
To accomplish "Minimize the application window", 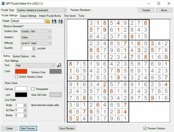I will [149, 3].
